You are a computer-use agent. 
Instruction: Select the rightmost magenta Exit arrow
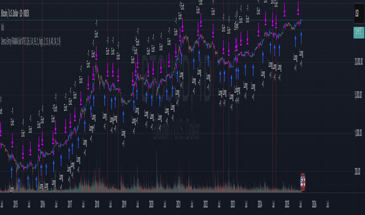coord(298,8)
